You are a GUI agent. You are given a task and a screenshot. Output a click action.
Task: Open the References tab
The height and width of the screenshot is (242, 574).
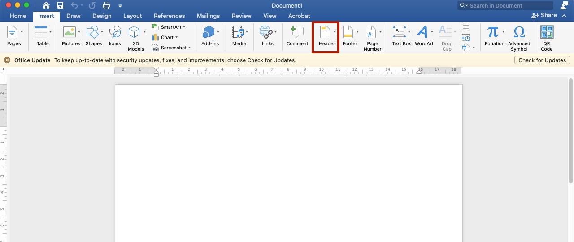169,16
